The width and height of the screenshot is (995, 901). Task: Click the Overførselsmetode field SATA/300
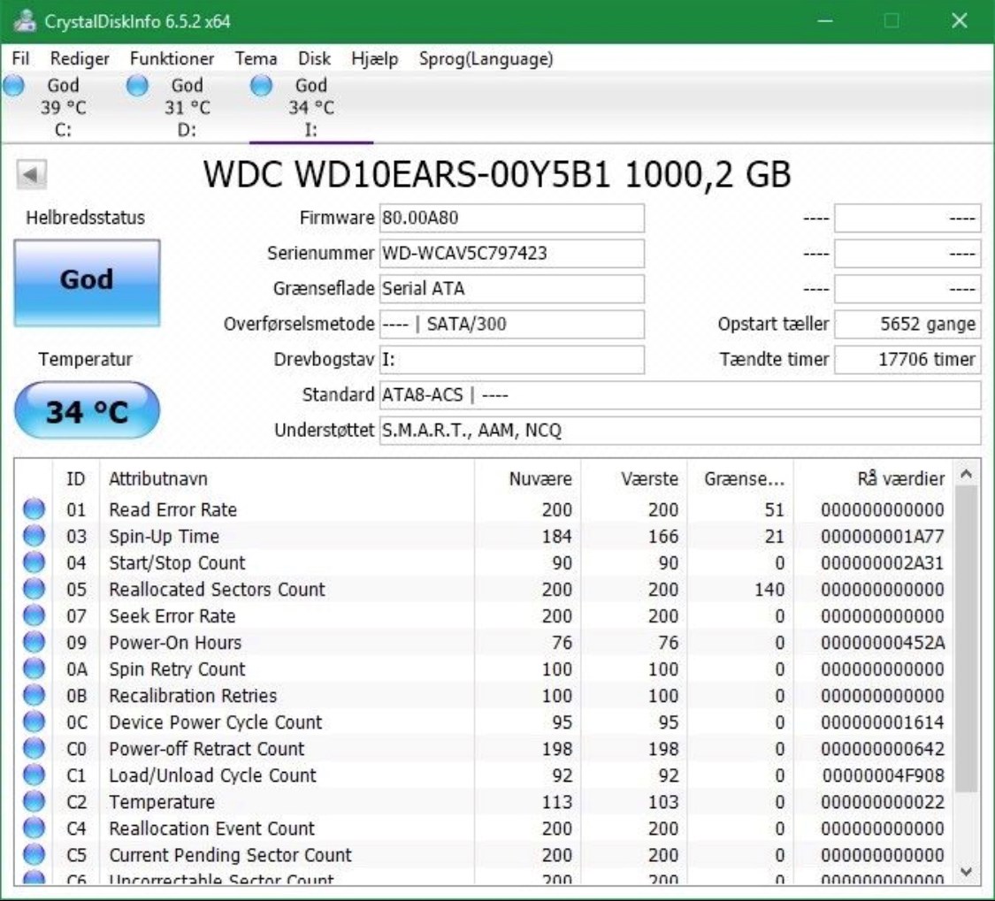pos(511,325)
